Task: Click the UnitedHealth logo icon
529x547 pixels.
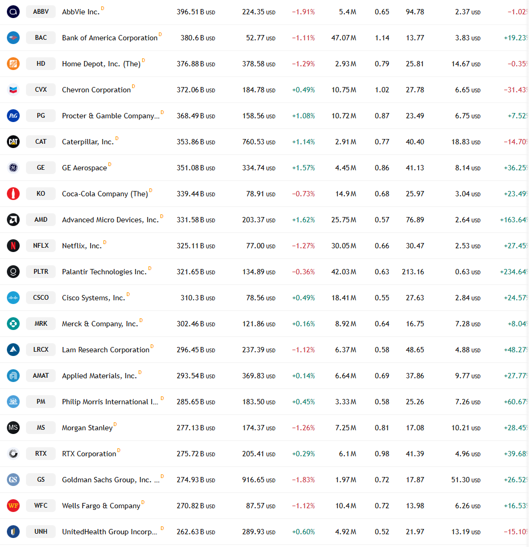Action: pyautogui.click(x=13, y=532)
